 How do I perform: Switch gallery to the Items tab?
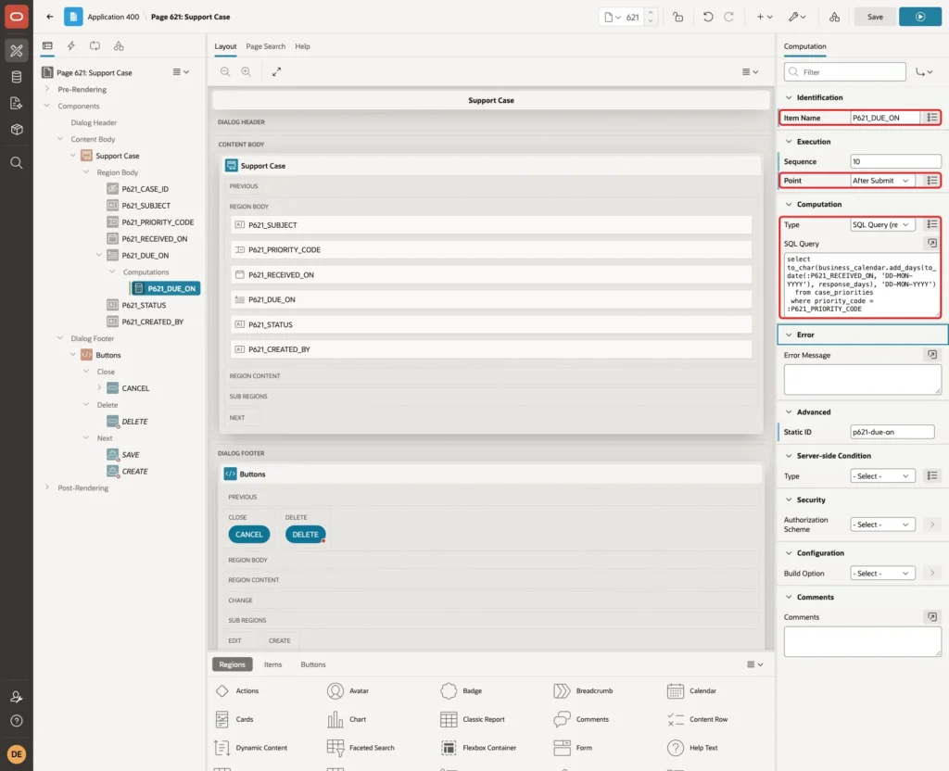pos(273,664)
